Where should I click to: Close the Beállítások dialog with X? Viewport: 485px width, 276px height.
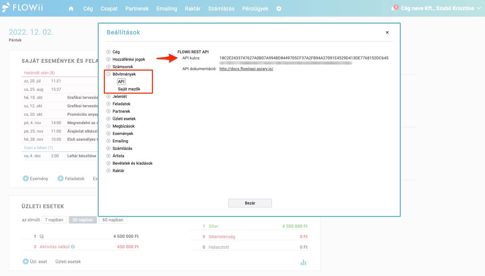[x=387, y=32]
